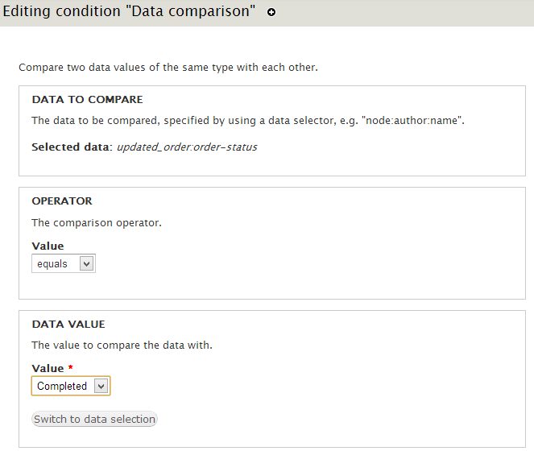Click the "DATA TO COMPARE" heading
The height and width of the screenshot is (451, 534).
(87, 100)
